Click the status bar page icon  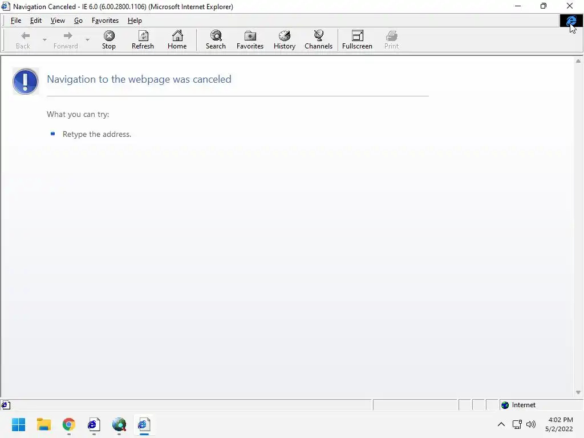click(x=6, y=405)
